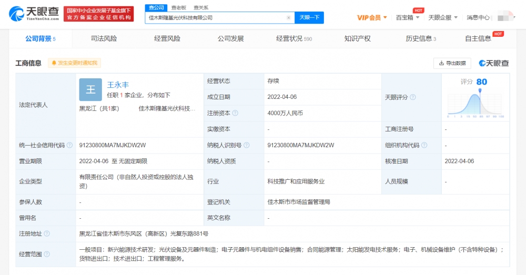Image resolution: width=526 pixels, height=275 pixels.
Task: Click help icon next to 注册地址
Action: click(x=47, y=233)
